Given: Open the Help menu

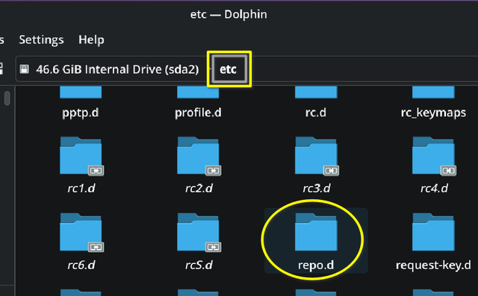Looking at the screenshot, I should pos(91,40).
